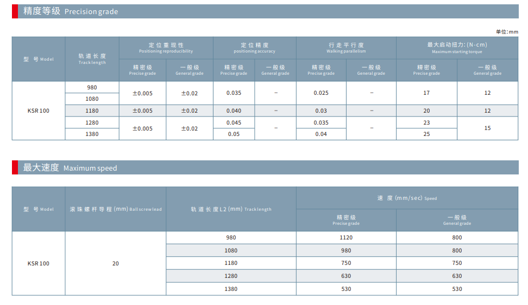528x305 pixels.
Task: Select the 精度等级 Precision grade section title
Action: (x=71, y=11)
